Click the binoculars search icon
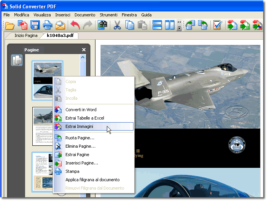The image size is (267, 201). tap(102, 26)
